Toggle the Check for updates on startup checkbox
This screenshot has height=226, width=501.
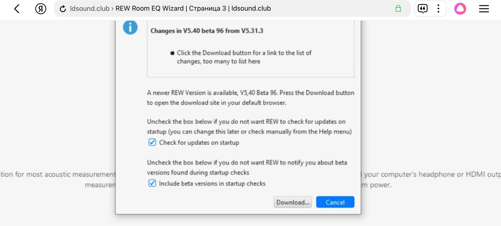152,142
